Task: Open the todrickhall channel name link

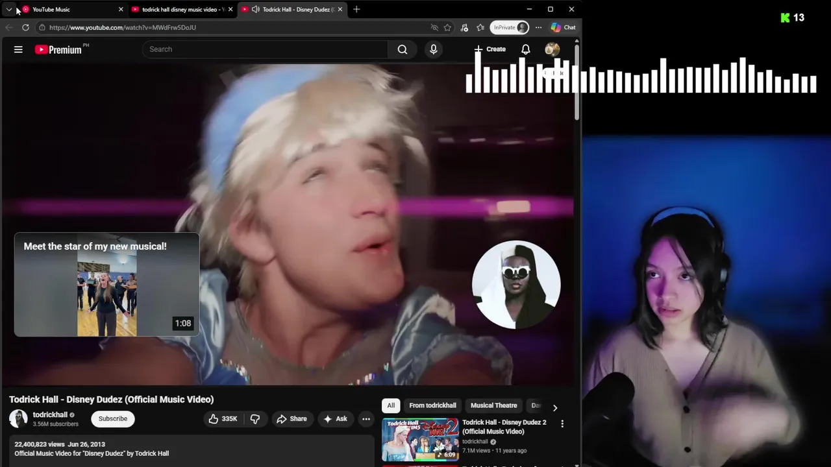Action: (50, 414)
